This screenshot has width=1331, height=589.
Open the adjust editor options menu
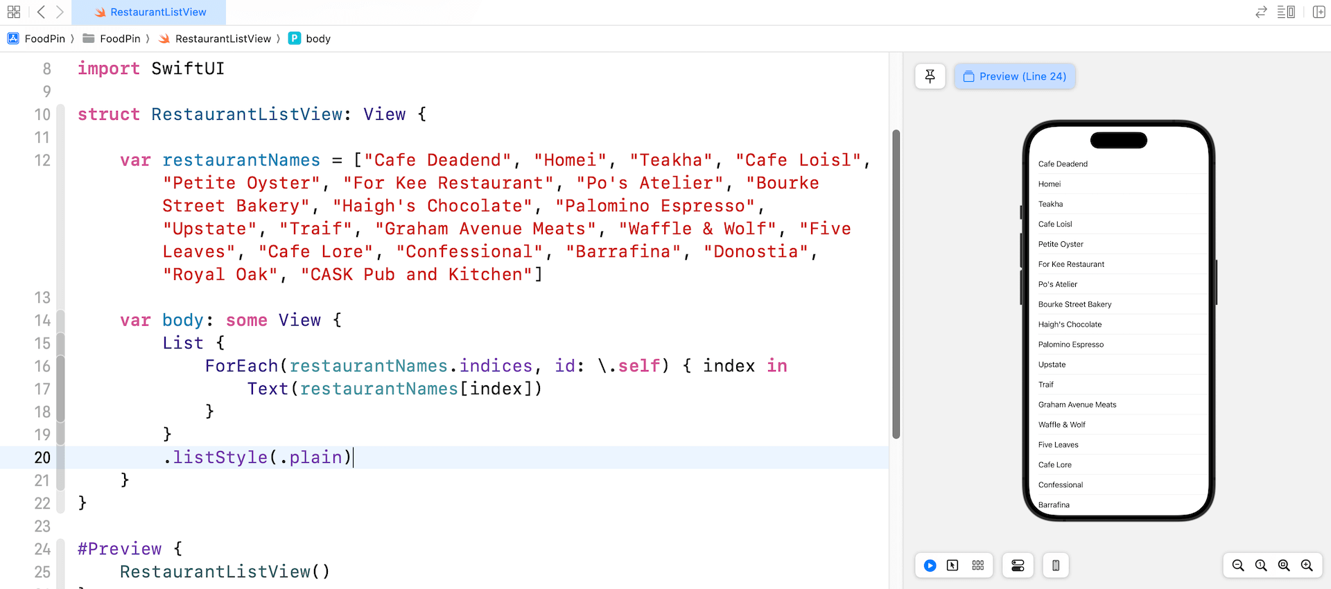click(1286, 12)
